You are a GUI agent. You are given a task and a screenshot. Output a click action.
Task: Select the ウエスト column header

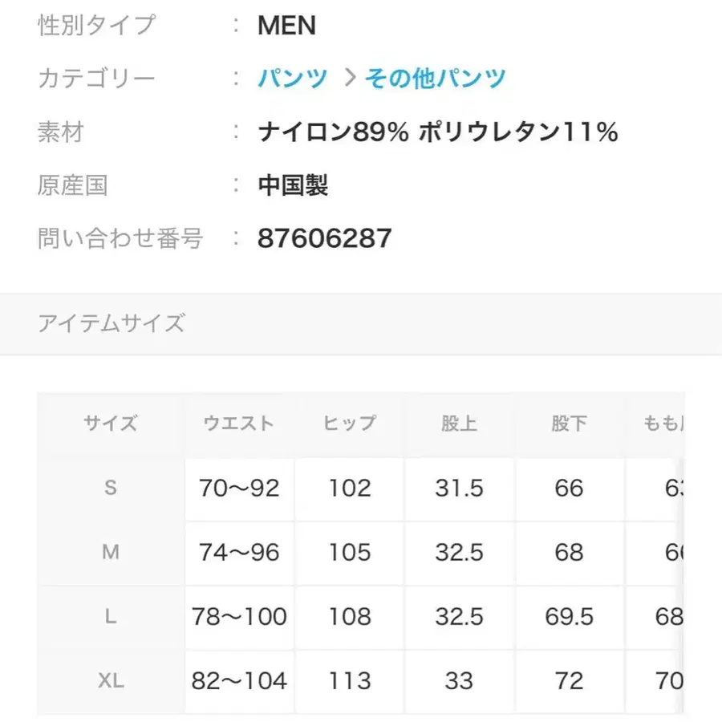[x=238, y=424]
